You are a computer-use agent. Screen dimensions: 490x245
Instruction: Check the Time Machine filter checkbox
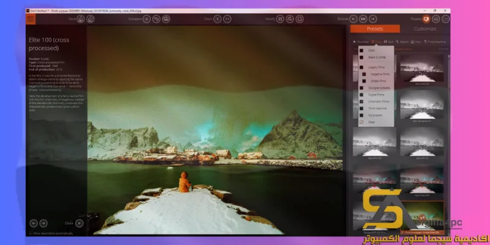coord(361,108)
